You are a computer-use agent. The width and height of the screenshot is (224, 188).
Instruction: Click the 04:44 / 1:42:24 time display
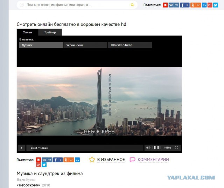[39, 148]
